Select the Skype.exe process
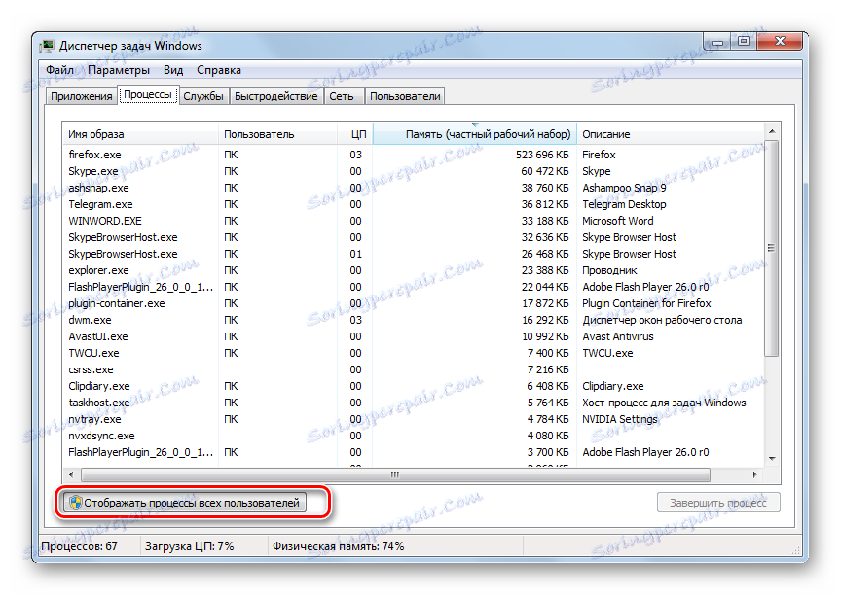The image size is (841, 595). click(413, 171)
